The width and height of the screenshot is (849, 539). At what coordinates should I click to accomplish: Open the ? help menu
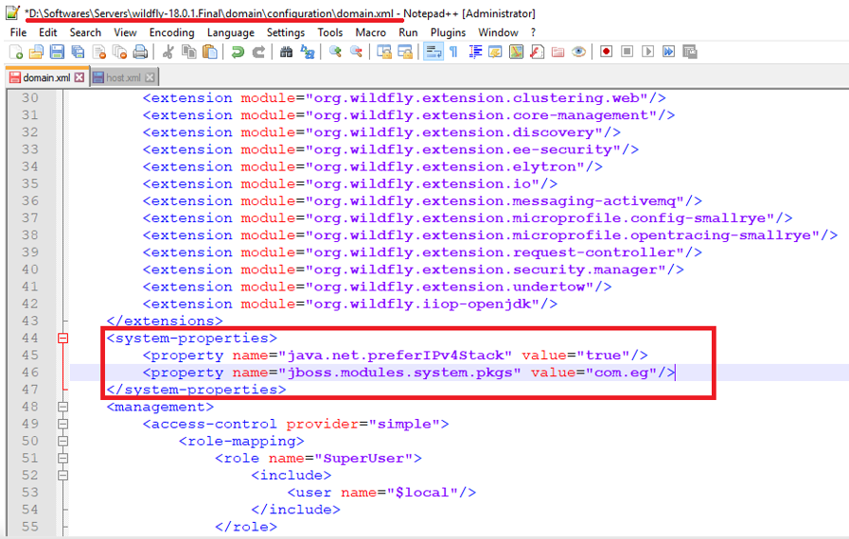point(533,32)
